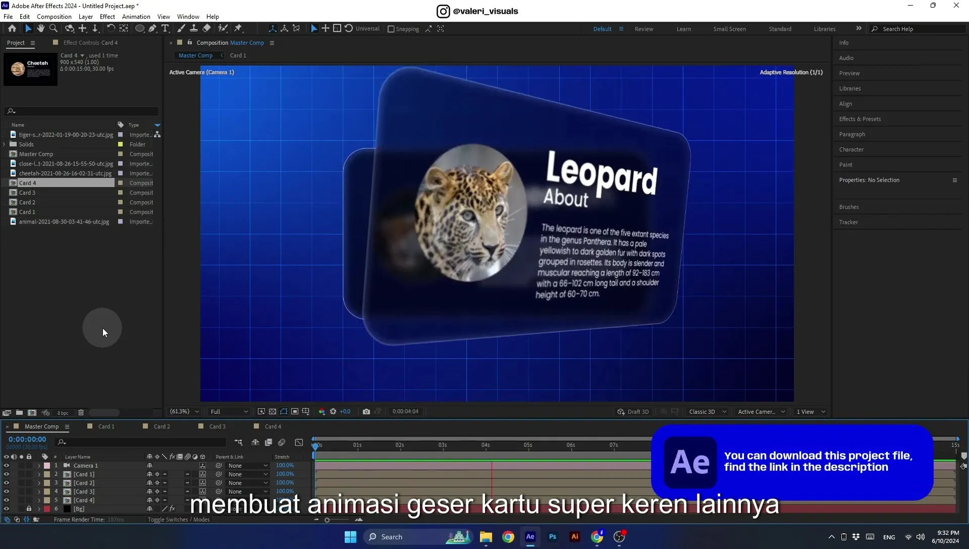Switch to Card 2 timeline tab

[x=161, y=426]
